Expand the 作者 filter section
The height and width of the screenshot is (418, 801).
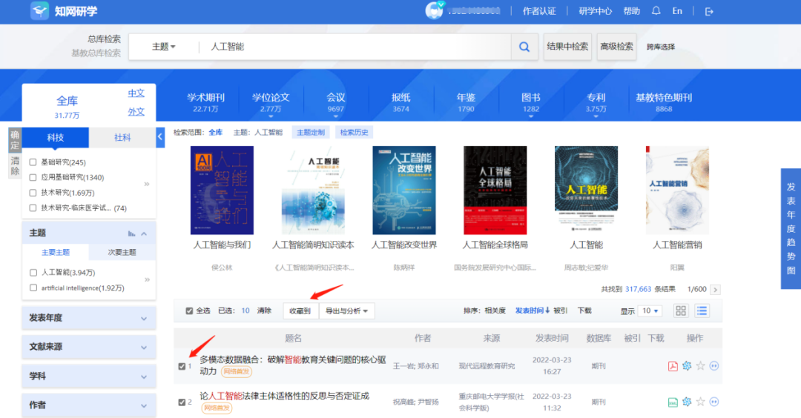pyautogui.click(x=89, y=405)
